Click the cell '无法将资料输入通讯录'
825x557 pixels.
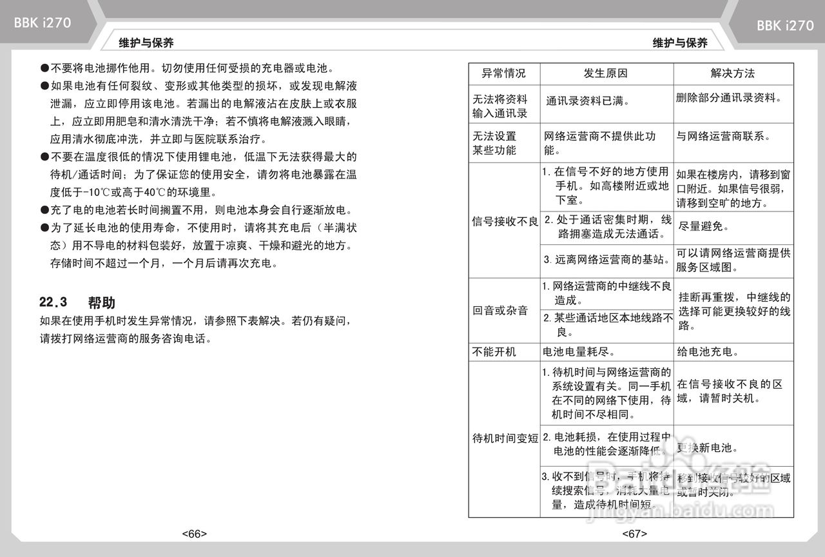tap(501, 106)
